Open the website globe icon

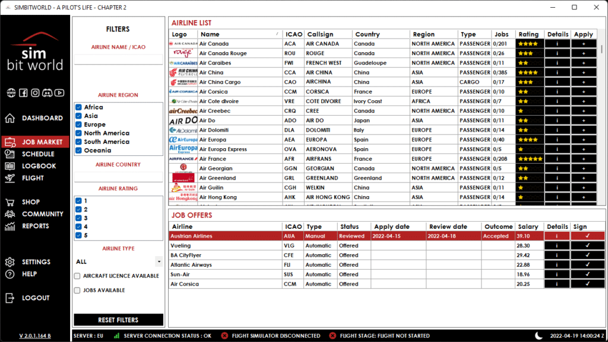click(x=11, y=92)
